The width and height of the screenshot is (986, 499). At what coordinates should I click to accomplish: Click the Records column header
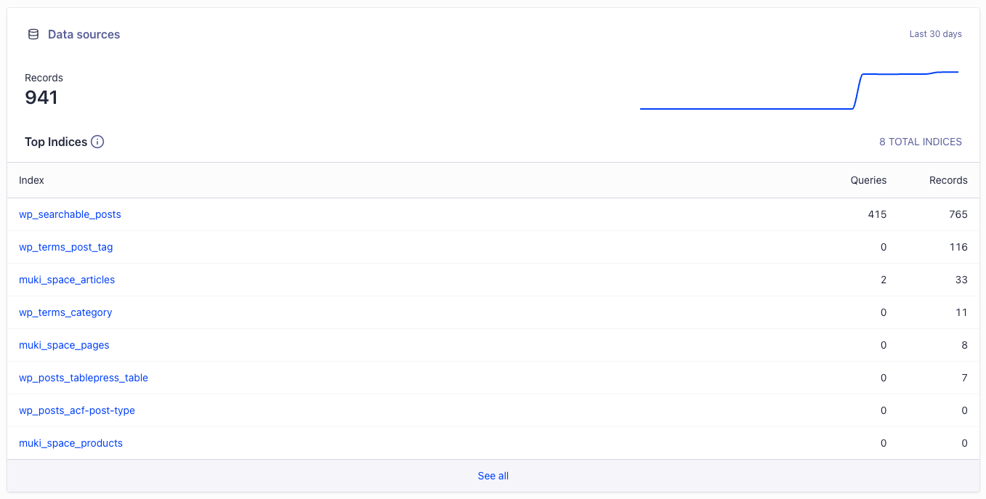[x=948, y=180]
